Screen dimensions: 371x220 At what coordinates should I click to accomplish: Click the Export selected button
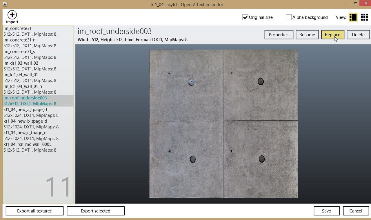(x=96, y=211)
